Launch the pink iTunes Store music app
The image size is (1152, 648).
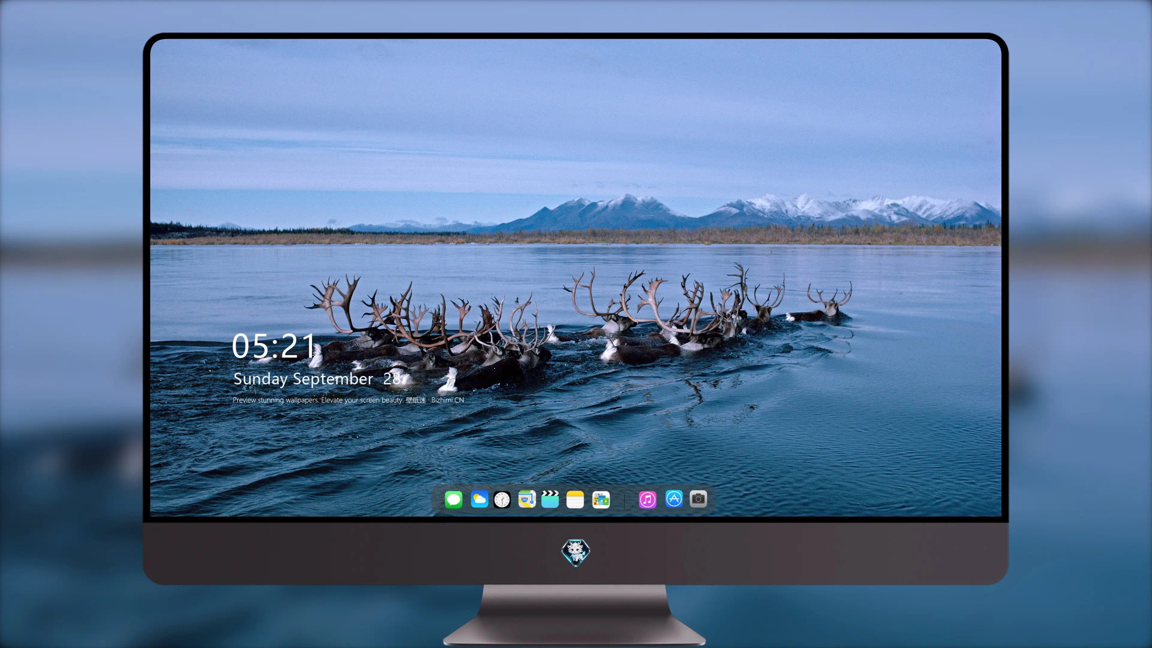pyautogui.click(x=648, y=499)
